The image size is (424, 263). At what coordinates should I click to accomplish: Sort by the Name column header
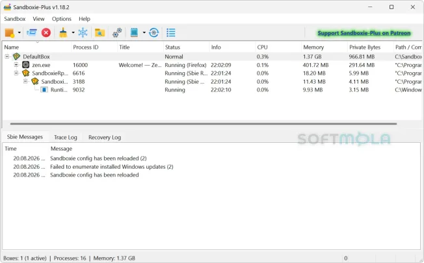pyautogui.click(x=37, y=47)
